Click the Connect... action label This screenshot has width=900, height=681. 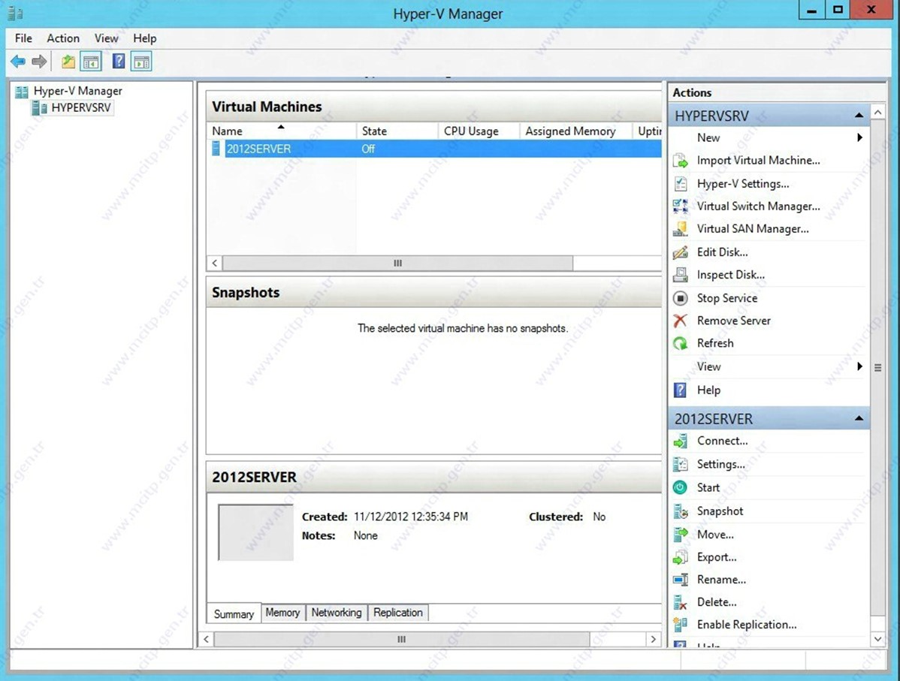pyautogui.click(x=722, y=441)
